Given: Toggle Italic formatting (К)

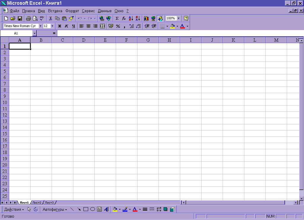Looking at the screenshot, I should pos(66,26).
